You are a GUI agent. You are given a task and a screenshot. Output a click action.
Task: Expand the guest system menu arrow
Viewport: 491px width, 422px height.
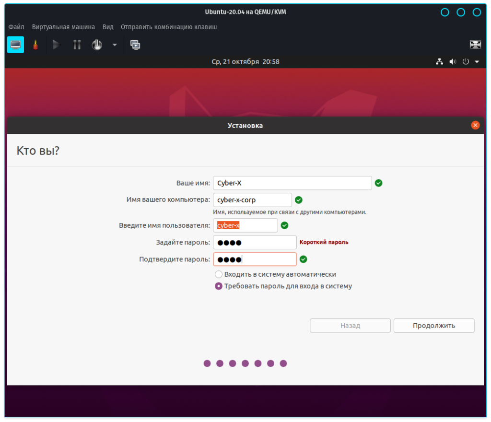[477, 62]
